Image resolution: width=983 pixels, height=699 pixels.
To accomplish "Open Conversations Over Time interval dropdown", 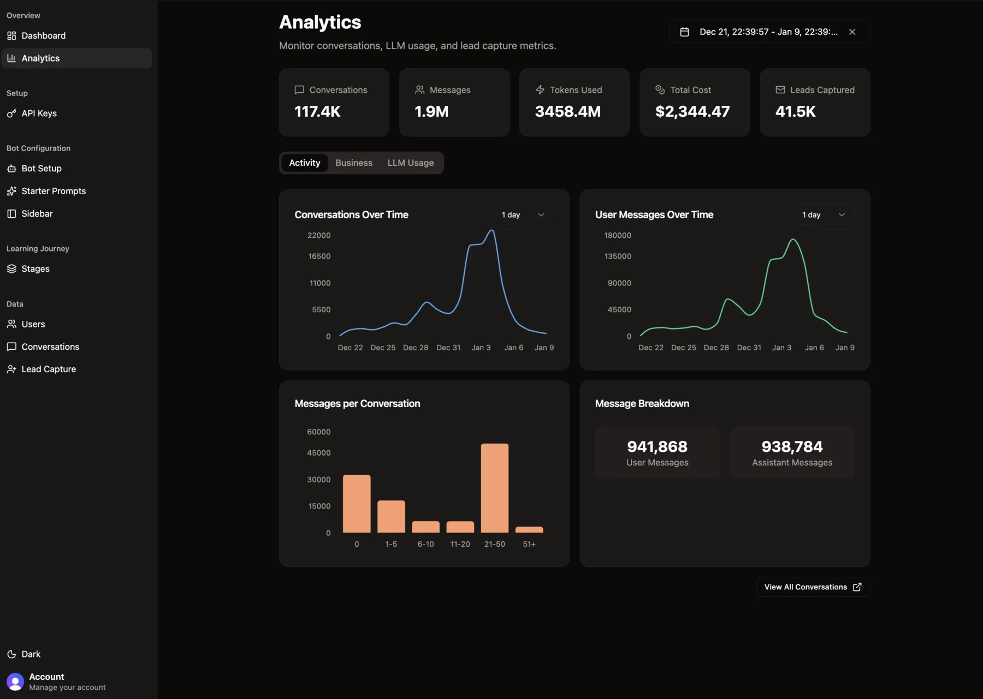I will (x=523, y=215).
